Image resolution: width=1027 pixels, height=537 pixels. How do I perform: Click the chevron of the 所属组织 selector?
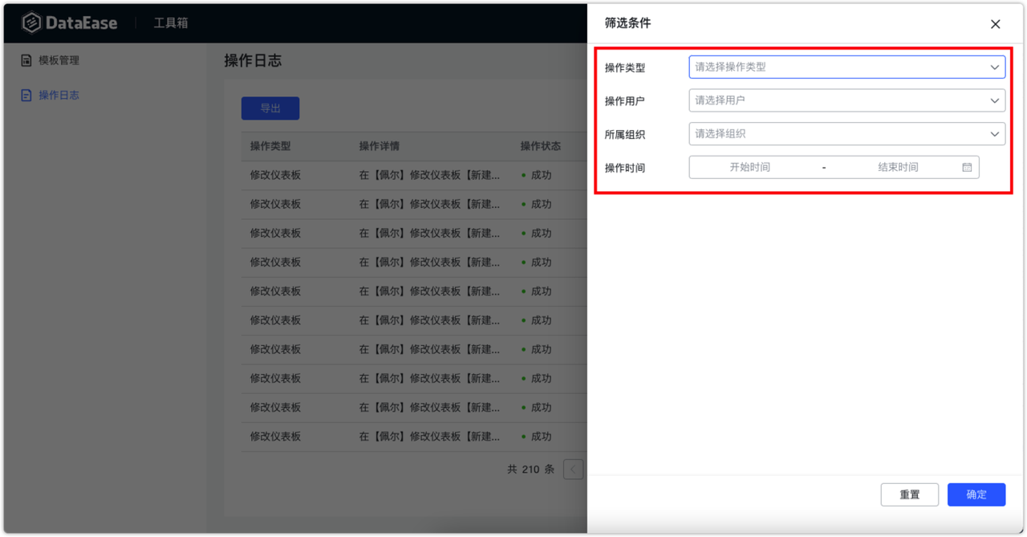(x=996, y=133)
